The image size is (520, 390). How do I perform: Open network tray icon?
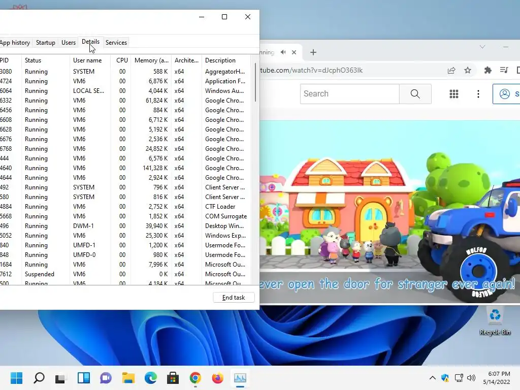(459, 378)
